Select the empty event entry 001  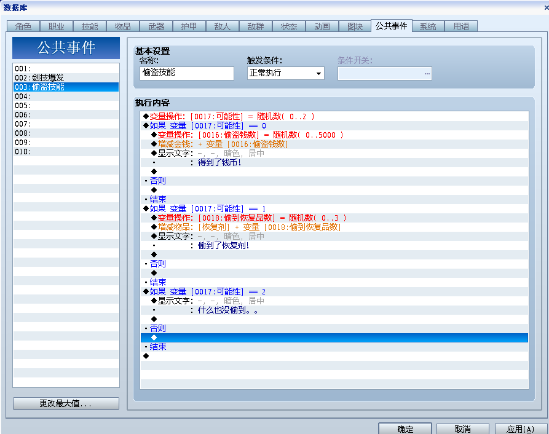[x=66, y=69]
